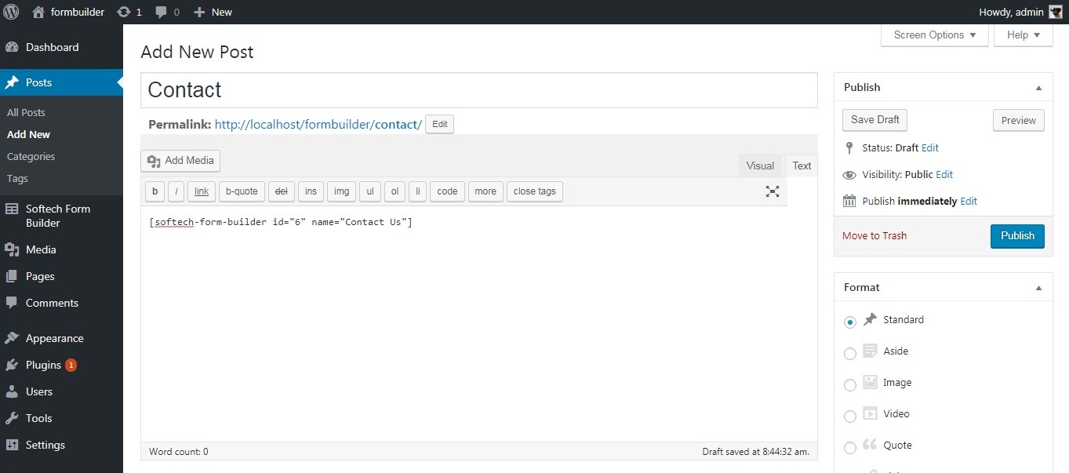Click the post title field containing Contact

[x=479, y=90]
